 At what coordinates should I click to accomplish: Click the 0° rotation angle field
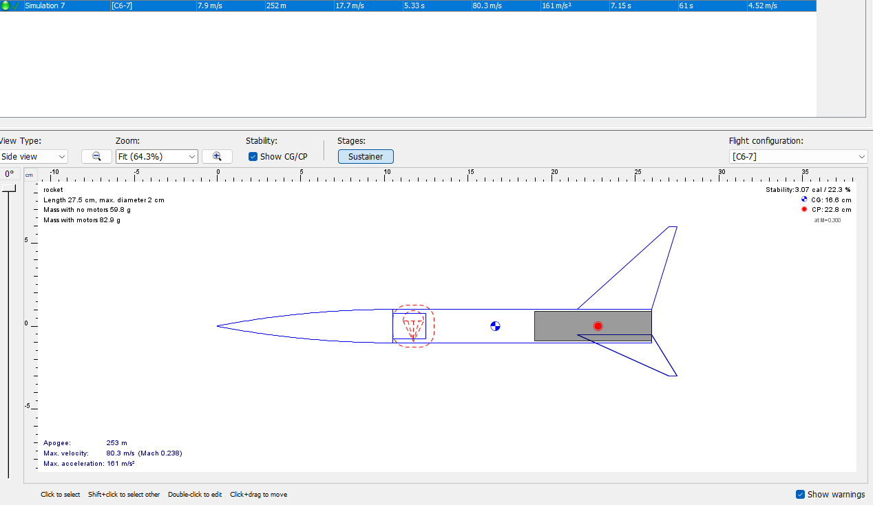pos(9,174)
